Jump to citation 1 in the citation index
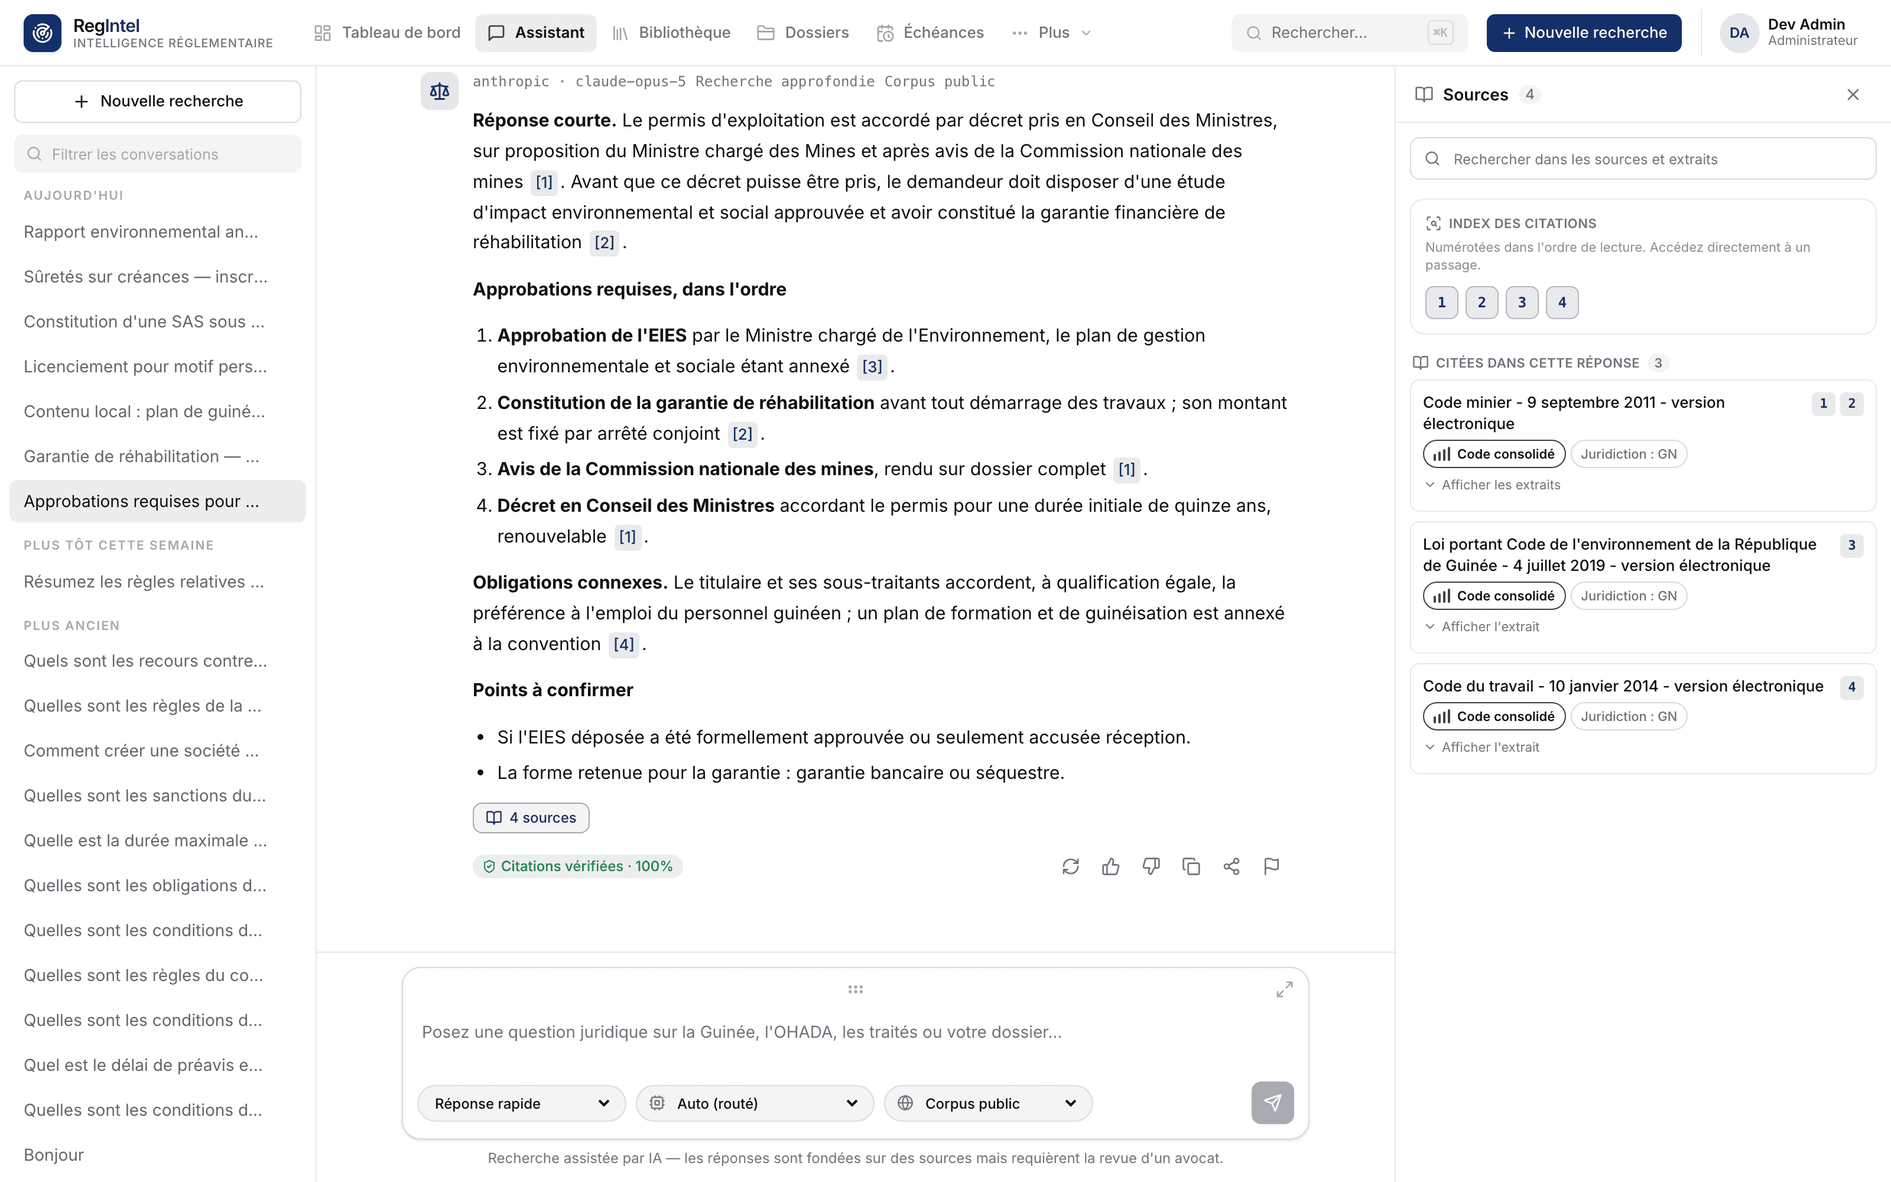Image resolution: width=1891 pixels, height=1182 pixels. 1442,303
